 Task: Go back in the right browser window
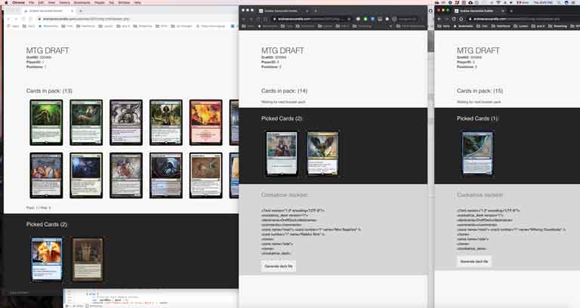(440, 19)
